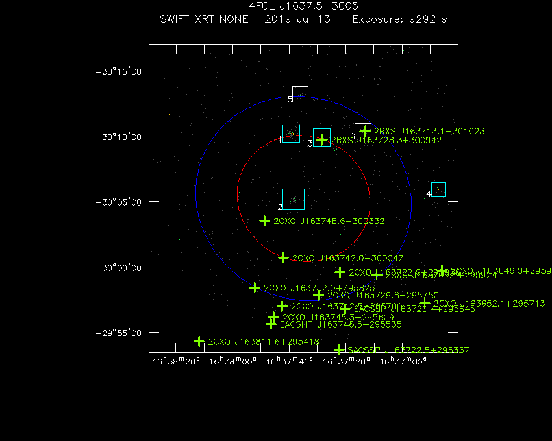Select the cyan box around source 1

click(x=291, y=134)
